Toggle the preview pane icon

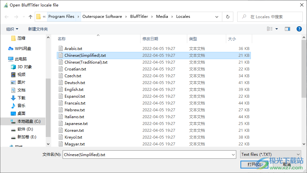coord(287,29)
